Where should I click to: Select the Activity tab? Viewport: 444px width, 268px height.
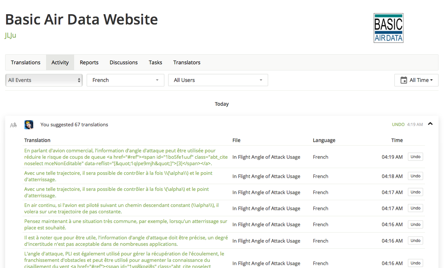pos(60,63)
